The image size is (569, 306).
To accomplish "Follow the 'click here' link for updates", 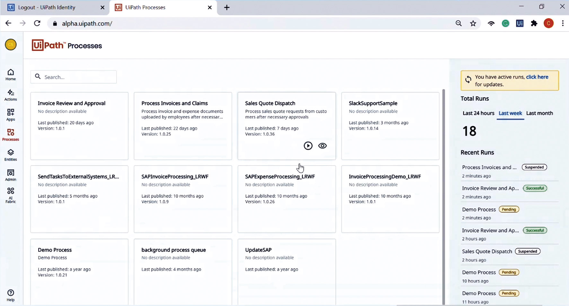I will [x=537, y=77].
